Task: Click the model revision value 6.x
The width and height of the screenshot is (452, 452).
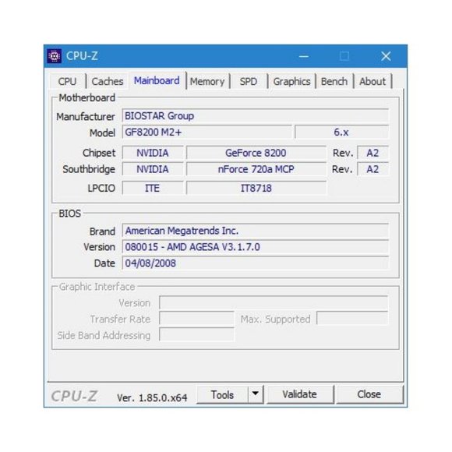Action: [341, 132]
